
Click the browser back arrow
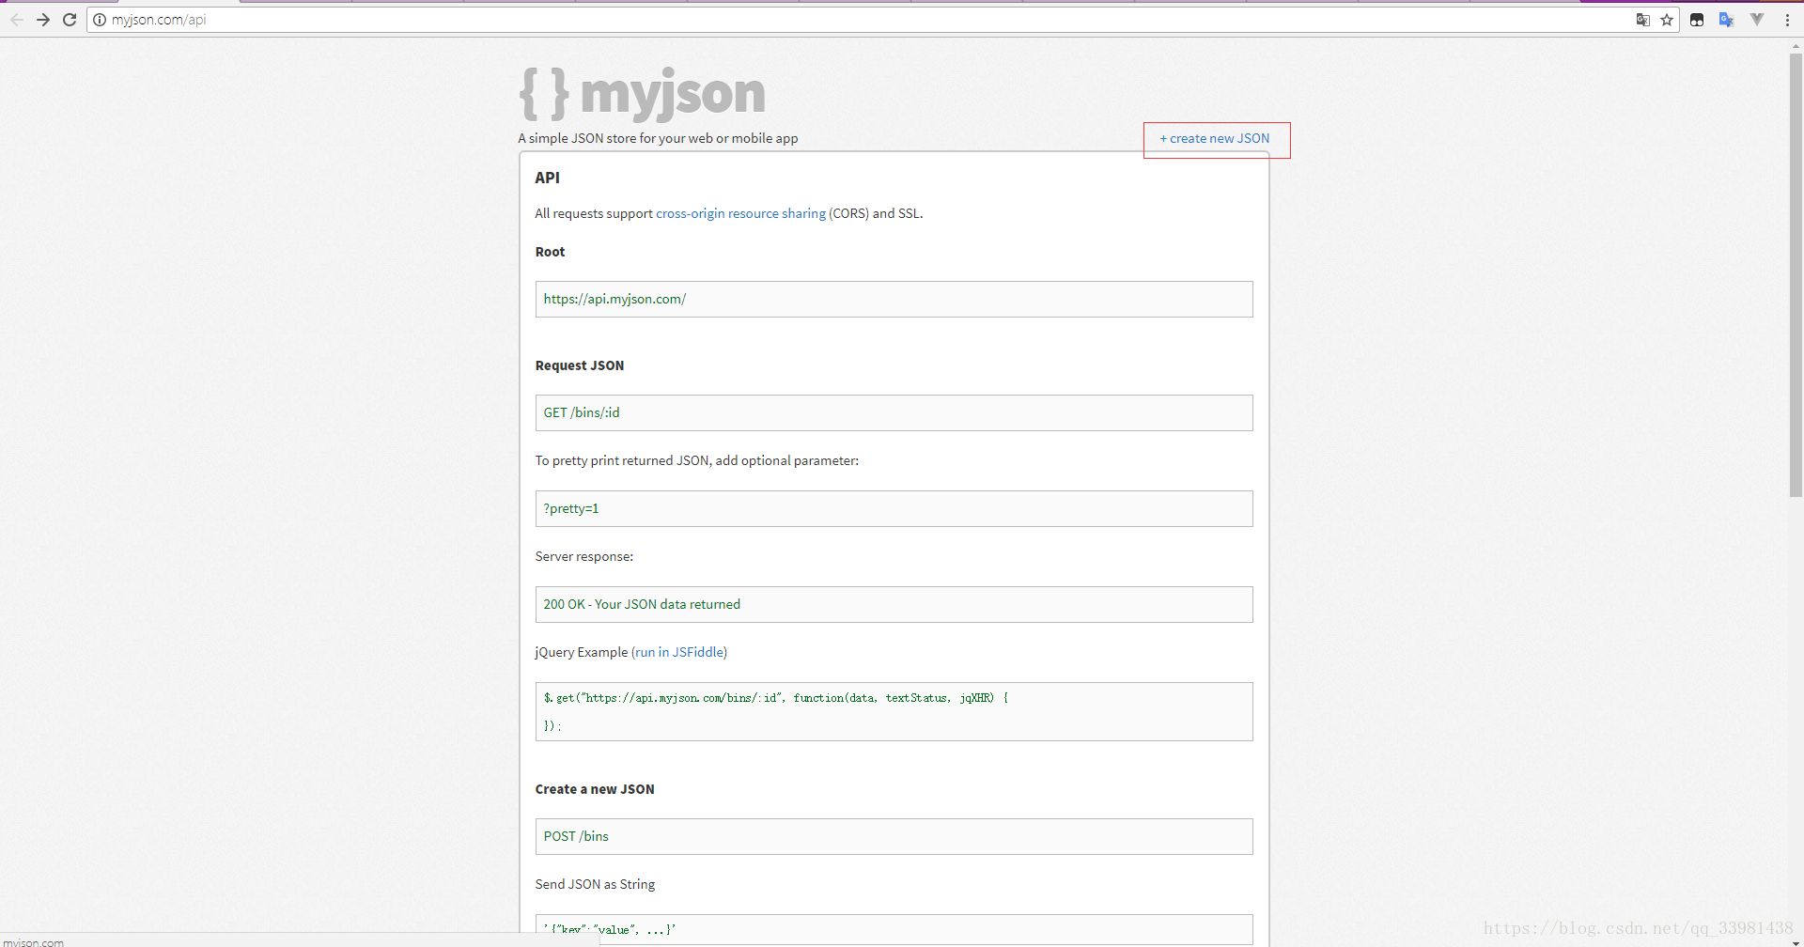point(17,20)
